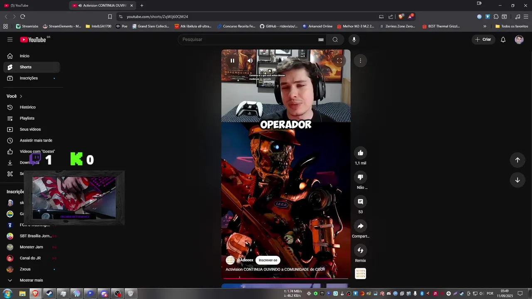The image size is (532, 299).
Task: Open the Windows Start button
Action: [7, 294]
